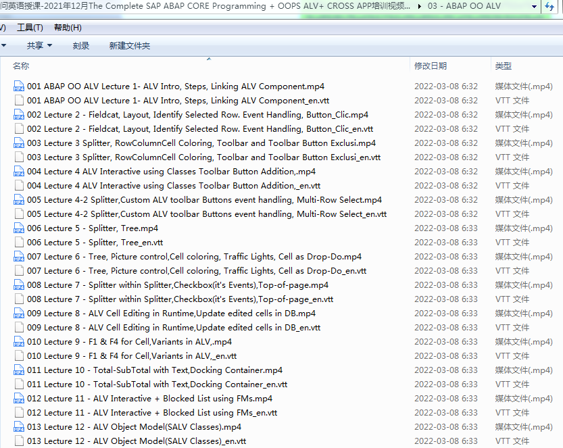Select file name 008 Lecture 7 Top-of-page.mp4
This screenshot has height=448, width=563.
click(x=178, y=284)
